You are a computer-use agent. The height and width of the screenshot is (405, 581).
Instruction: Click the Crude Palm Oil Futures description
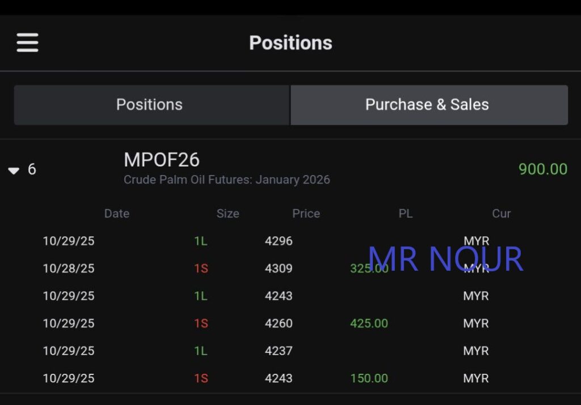coord(227,180)
